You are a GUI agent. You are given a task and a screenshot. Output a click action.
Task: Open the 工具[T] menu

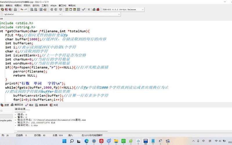coord(45,6)
